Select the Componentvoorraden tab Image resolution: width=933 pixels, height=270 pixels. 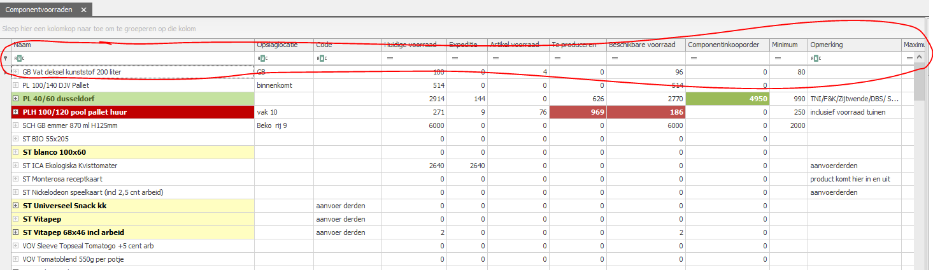pyautogui.click(x=39, y=10)
